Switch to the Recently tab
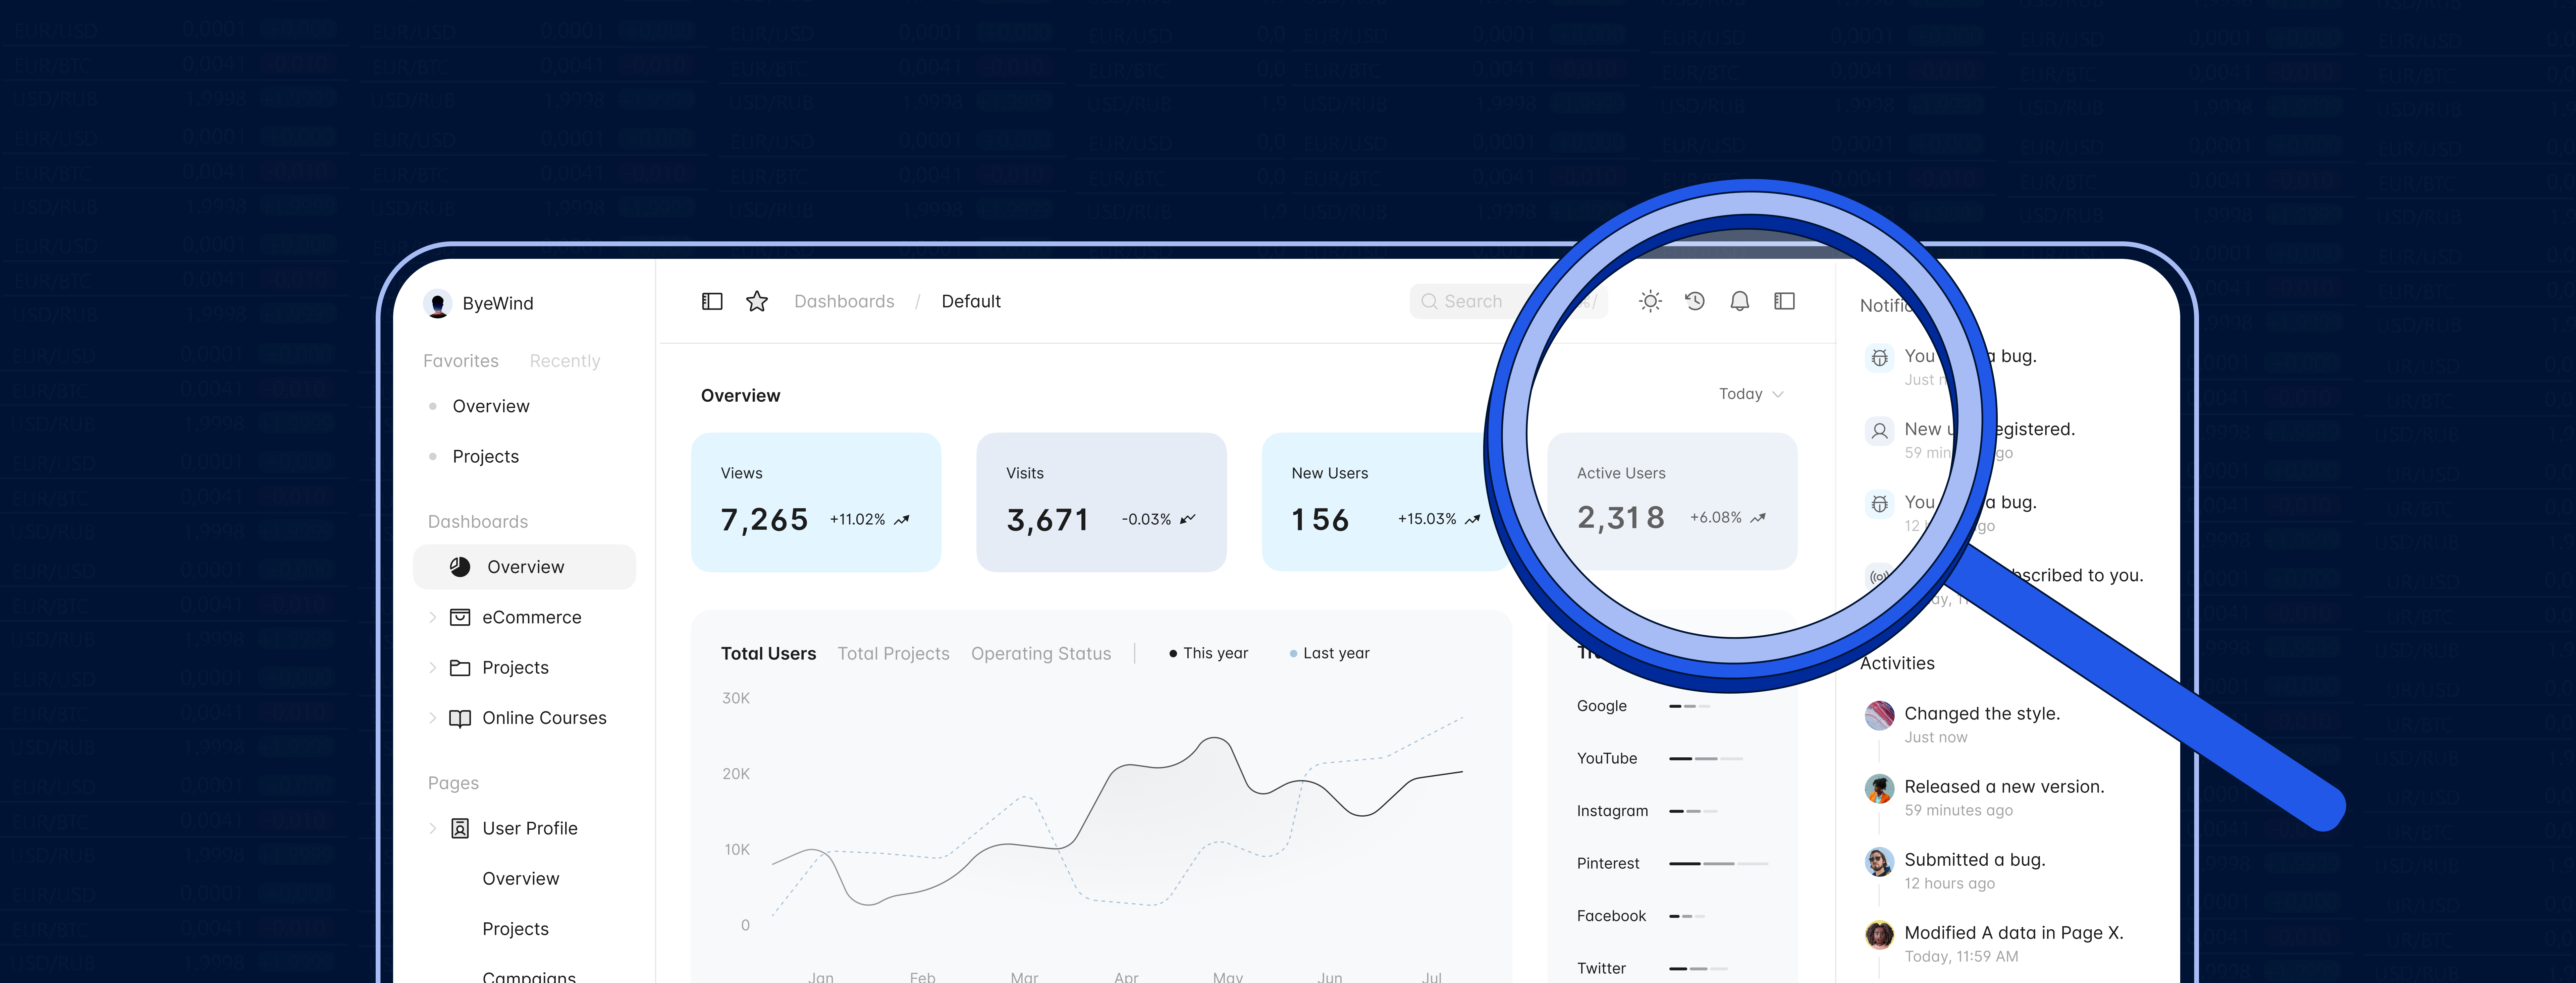2576x983 pixels. pos(565,361)
